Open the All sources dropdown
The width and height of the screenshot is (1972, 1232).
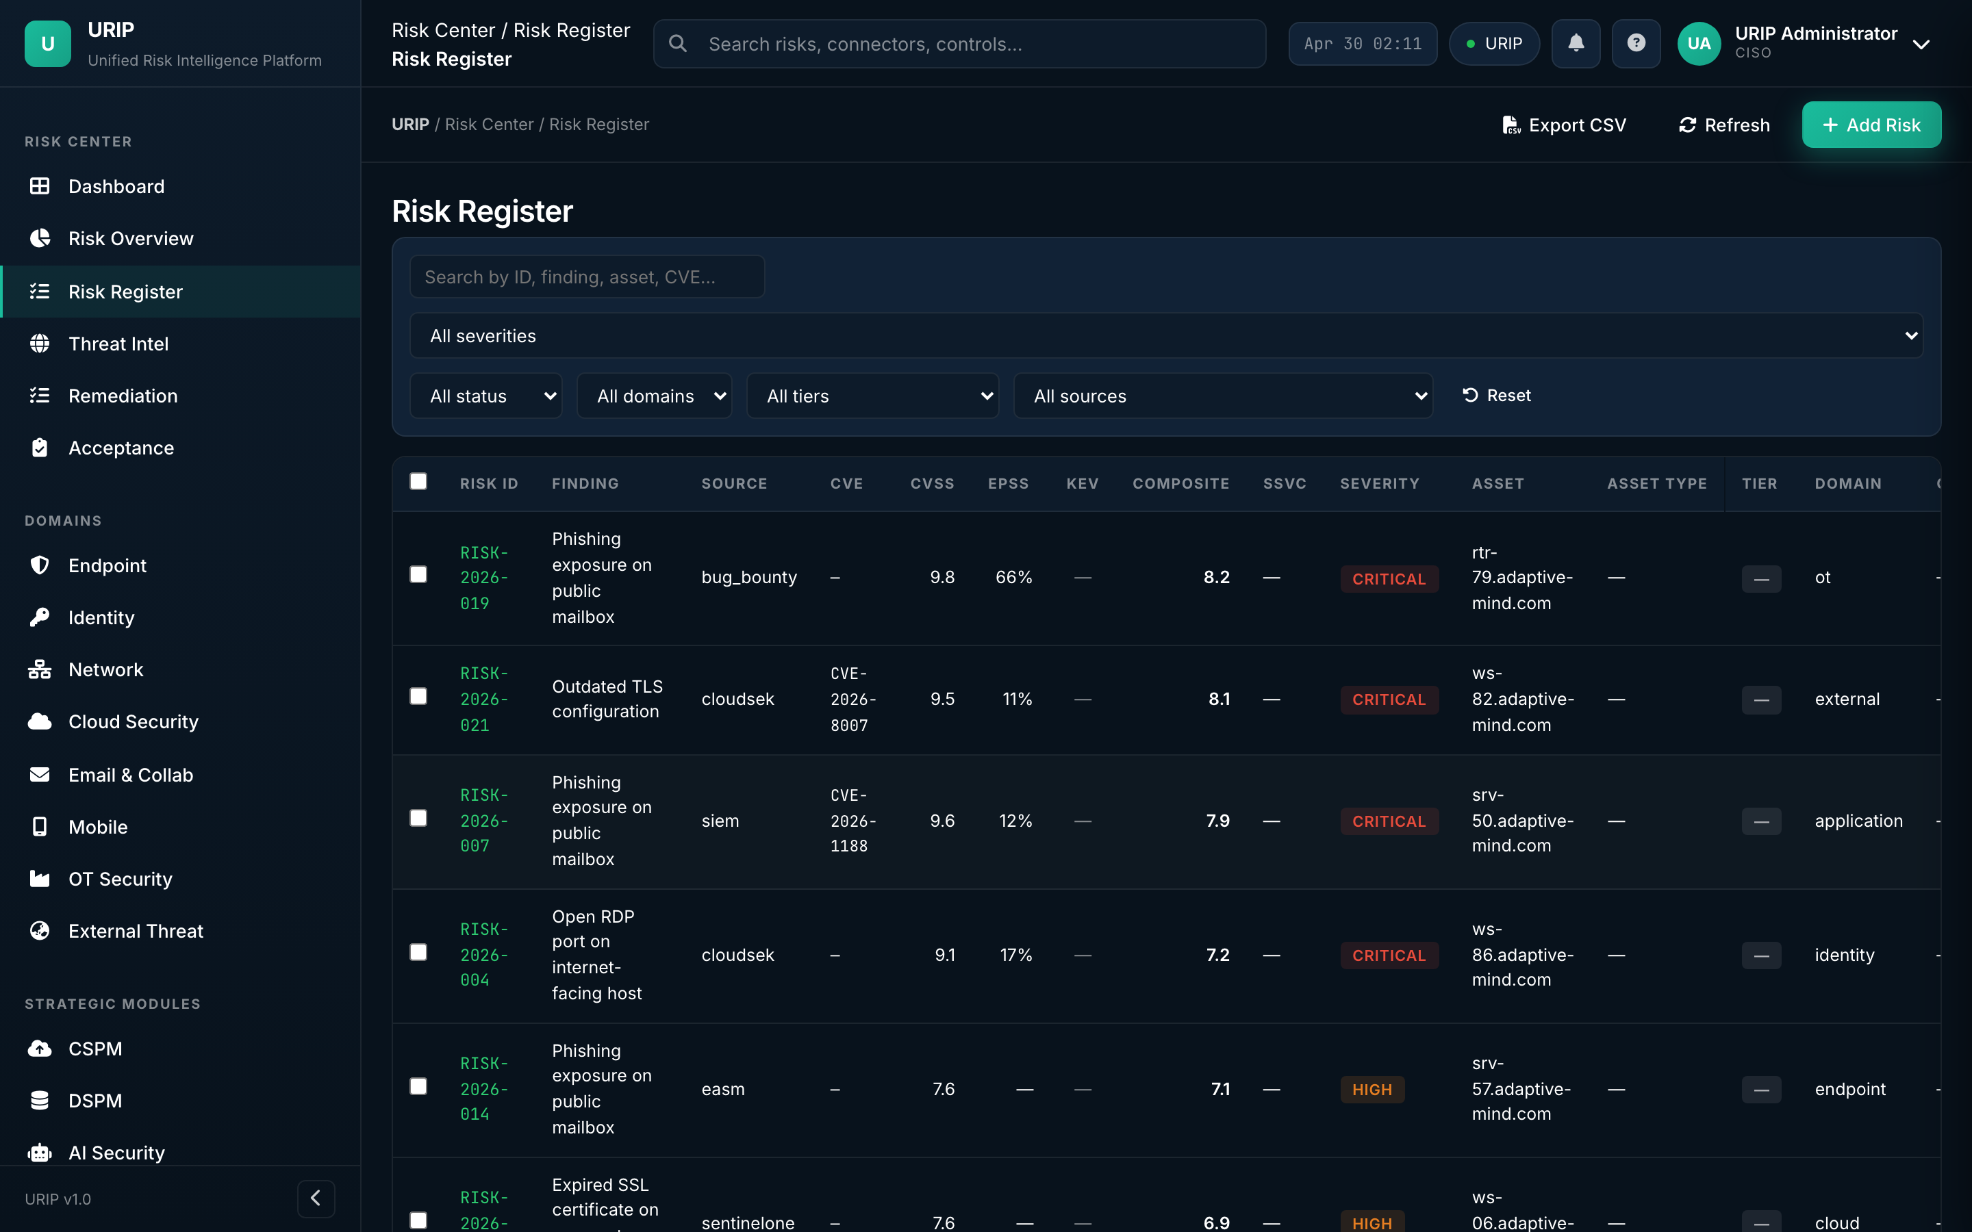(1222, 396)
